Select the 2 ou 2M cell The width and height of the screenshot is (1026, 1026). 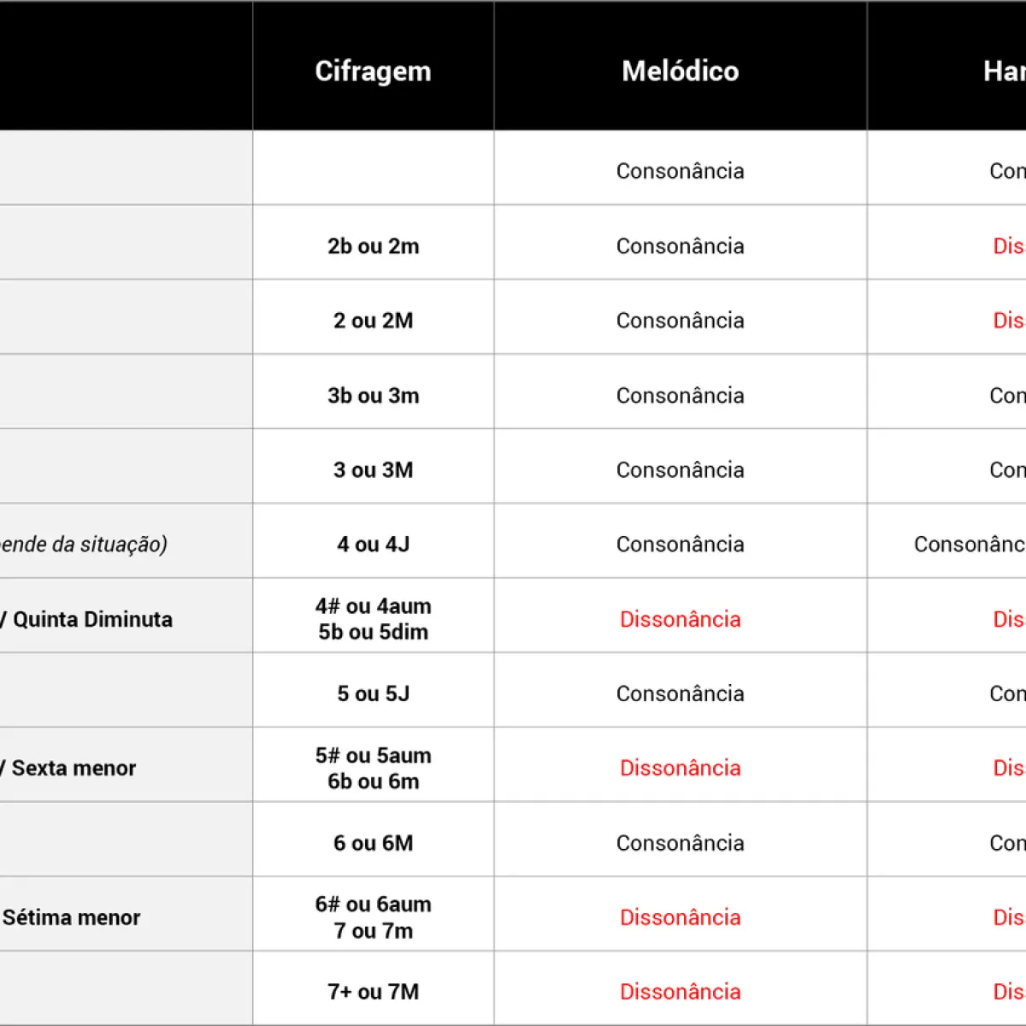373,321
